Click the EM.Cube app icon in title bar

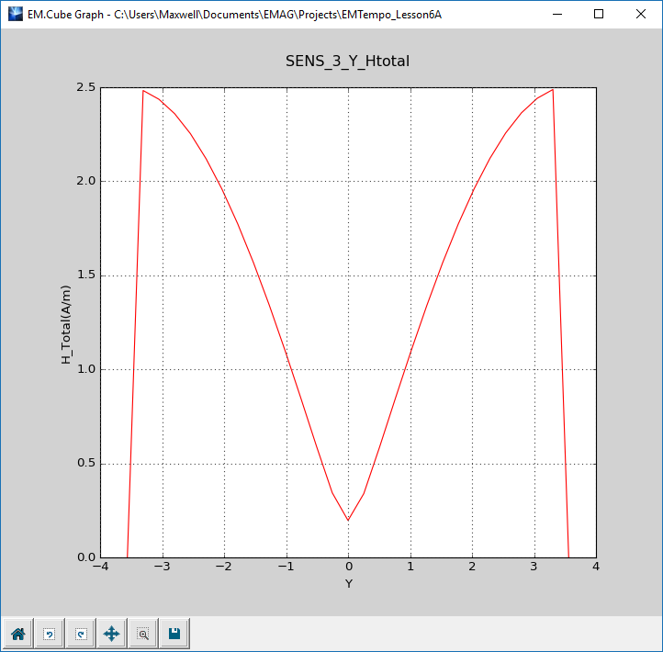15,14
